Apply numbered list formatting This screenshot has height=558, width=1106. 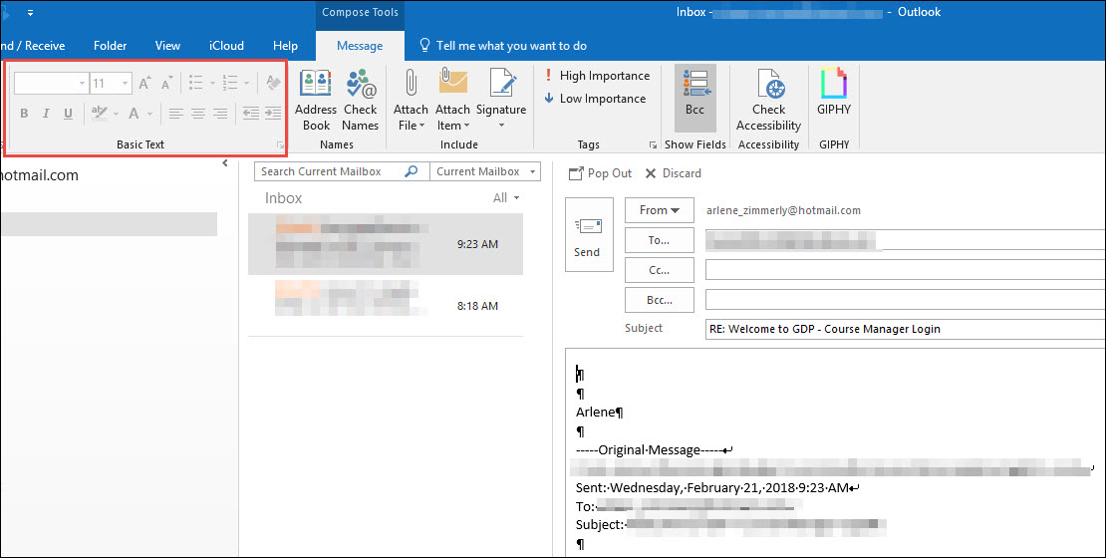click(x=230, y=84)
